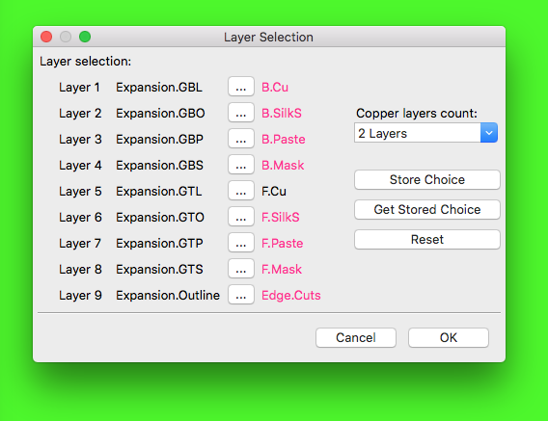Click the green zoom window button
Screen dimensions: 548x421
[85, 37]
